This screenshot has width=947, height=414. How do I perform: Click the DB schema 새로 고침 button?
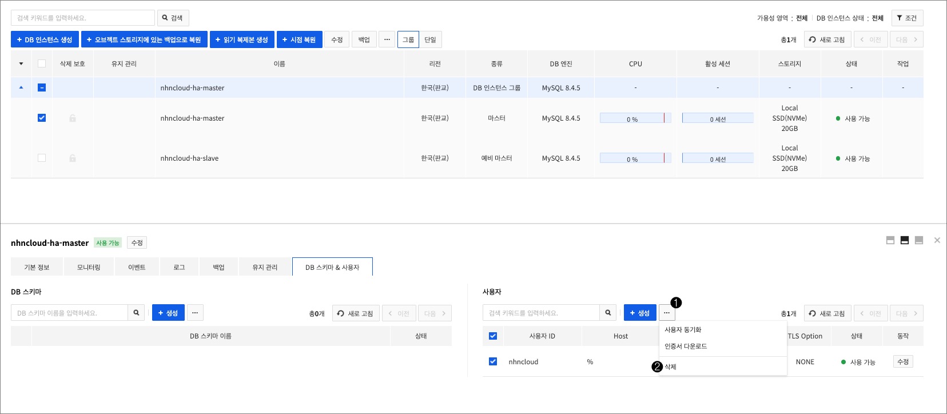[356, 313]
